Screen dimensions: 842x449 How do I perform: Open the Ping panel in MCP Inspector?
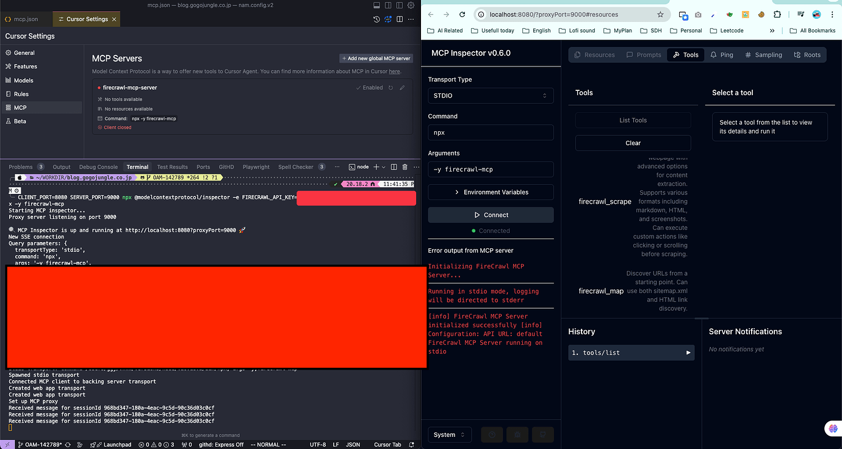pyautogui.click(x=722, y=54)
